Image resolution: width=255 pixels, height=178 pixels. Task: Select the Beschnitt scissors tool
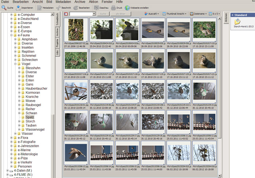(59, 8)
